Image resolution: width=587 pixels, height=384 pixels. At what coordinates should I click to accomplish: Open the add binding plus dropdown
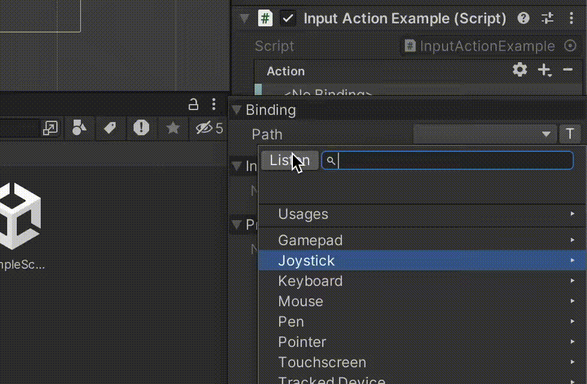pos(544,71)
